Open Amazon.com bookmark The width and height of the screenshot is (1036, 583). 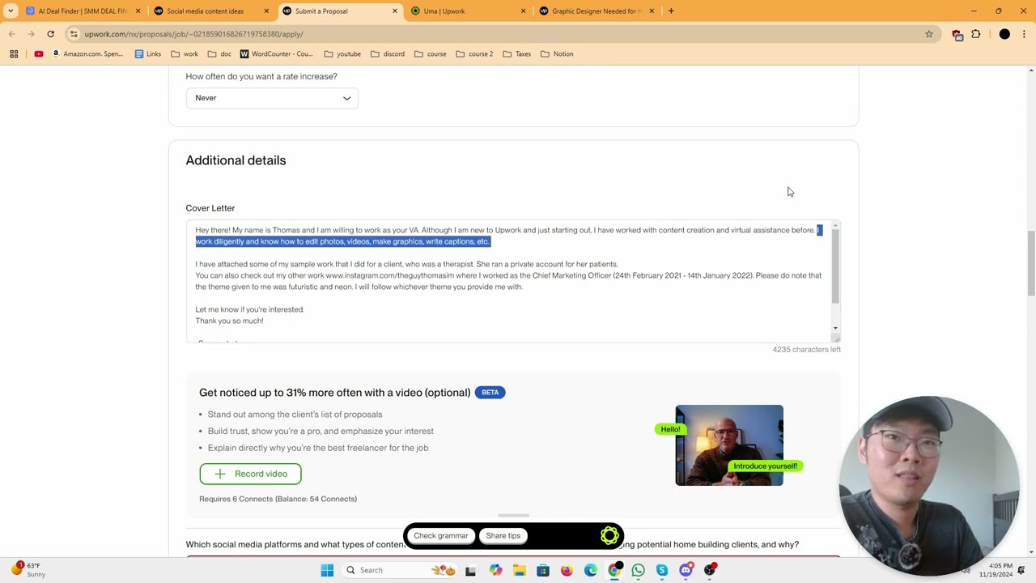click(x=87, y=54)
